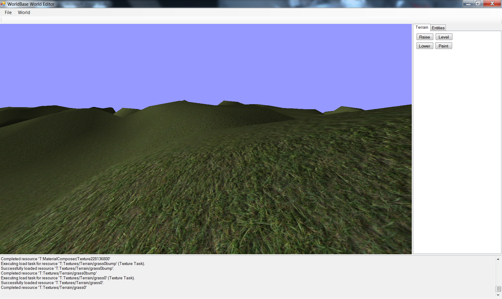The image size is (502, 299).
Task: Click the WorldBase World Editor app icon
Action: pyautogui.click(x=3, y=4)
